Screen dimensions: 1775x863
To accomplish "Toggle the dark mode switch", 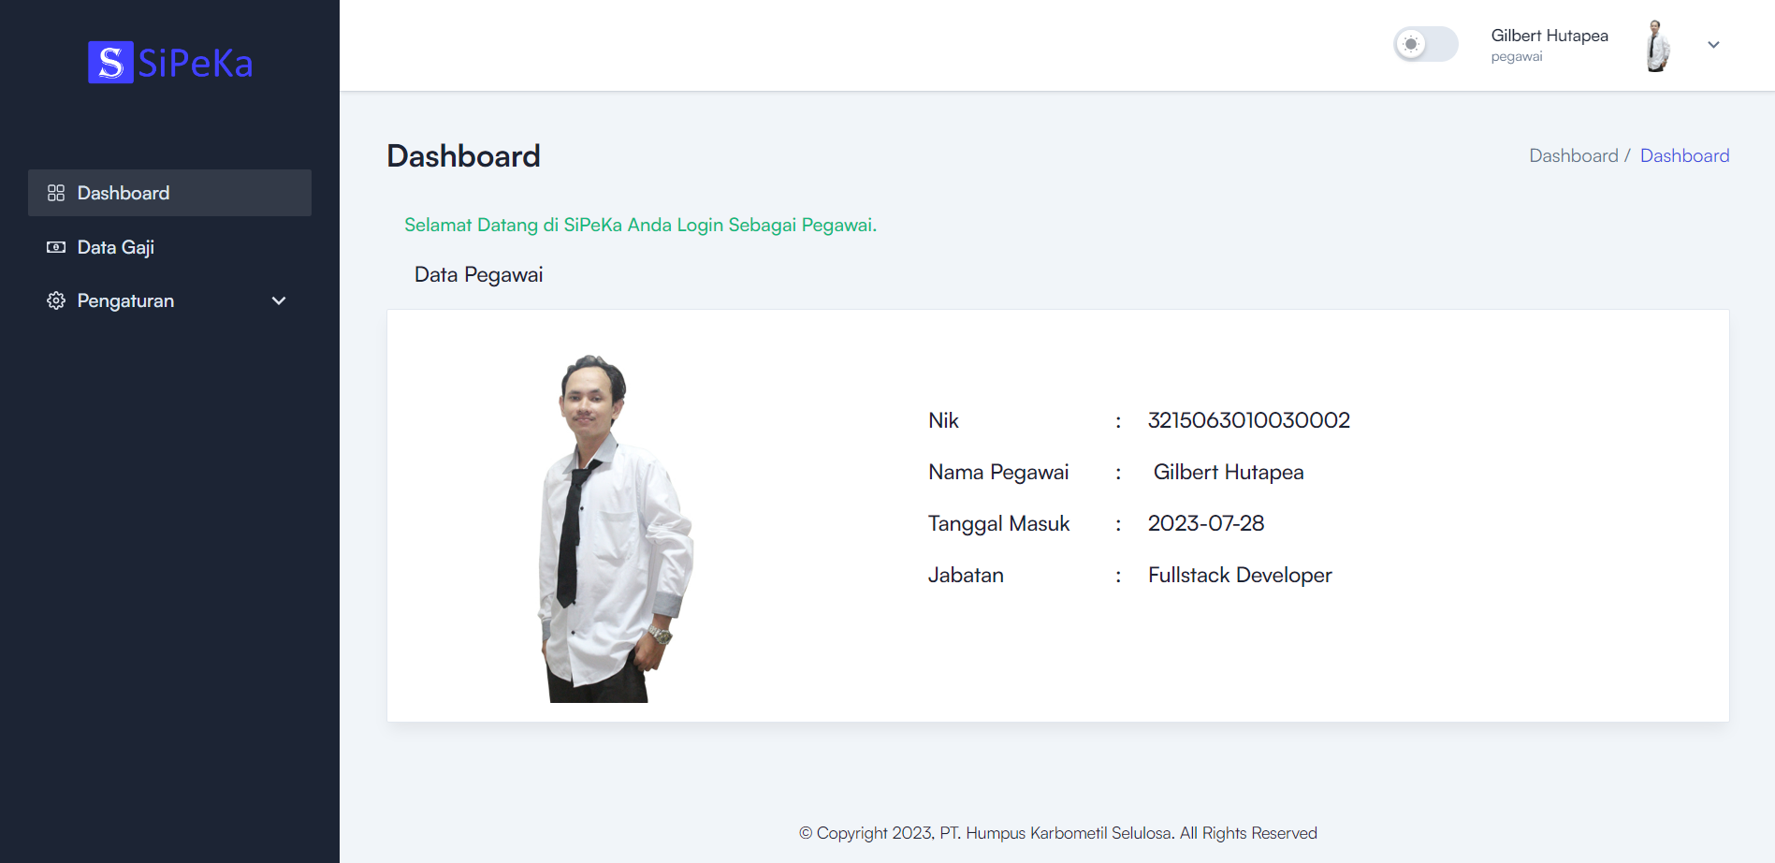I will point(1424,44).
